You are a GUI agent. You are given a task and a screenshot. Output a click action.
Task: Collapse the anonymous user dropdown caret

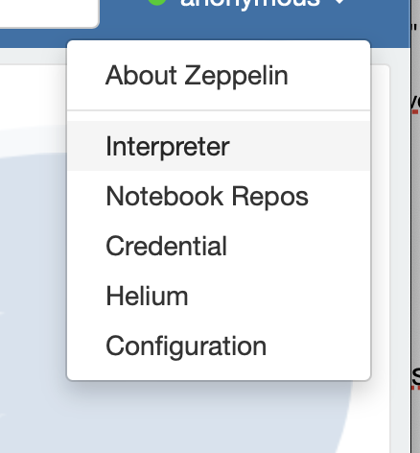pyautogui.click(x=340, y=2)
